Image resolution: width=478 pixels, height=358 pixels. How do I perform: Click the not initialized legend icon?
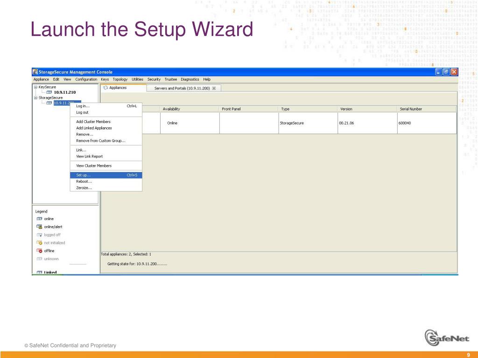[x=39, y=243]
